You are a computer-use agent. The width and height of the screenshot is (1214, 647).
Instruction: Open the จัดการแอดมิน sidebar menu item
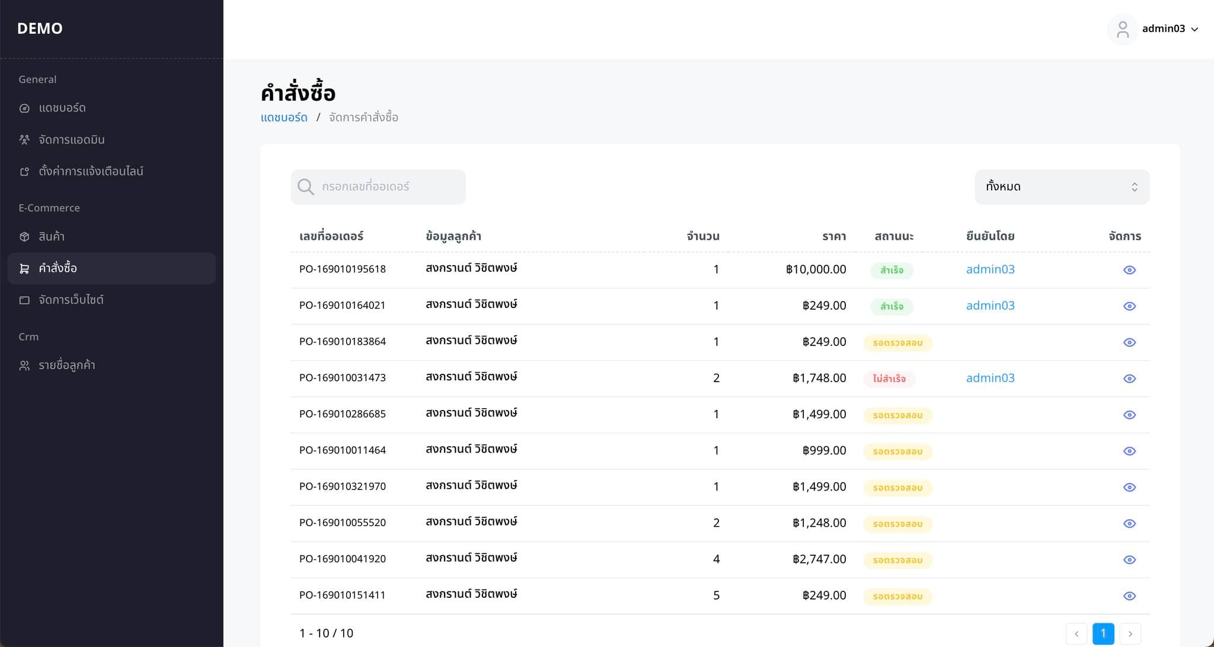click(x=72, y=140)
